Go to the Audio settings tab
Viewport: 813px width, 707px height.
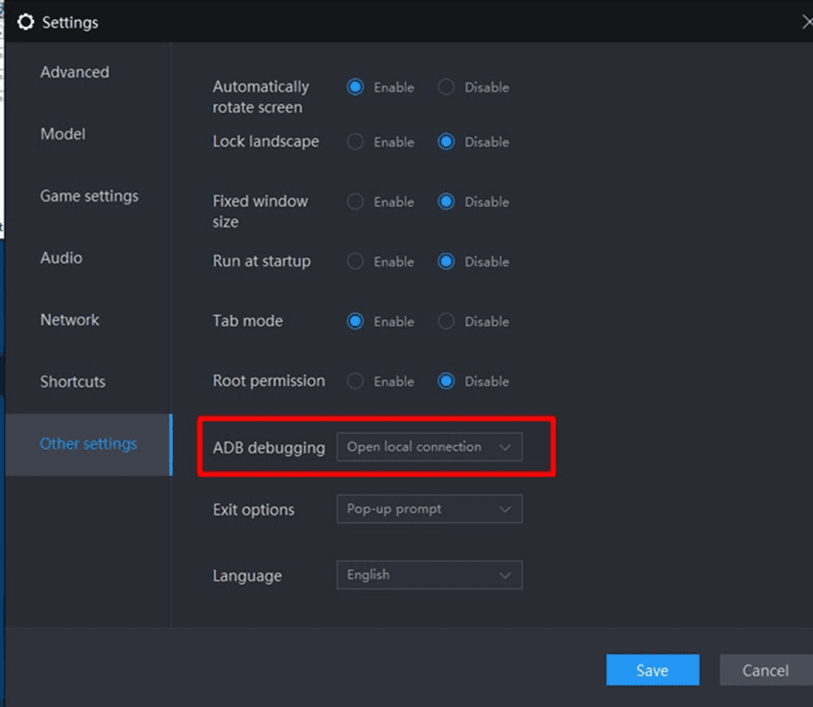coord(61,258)
